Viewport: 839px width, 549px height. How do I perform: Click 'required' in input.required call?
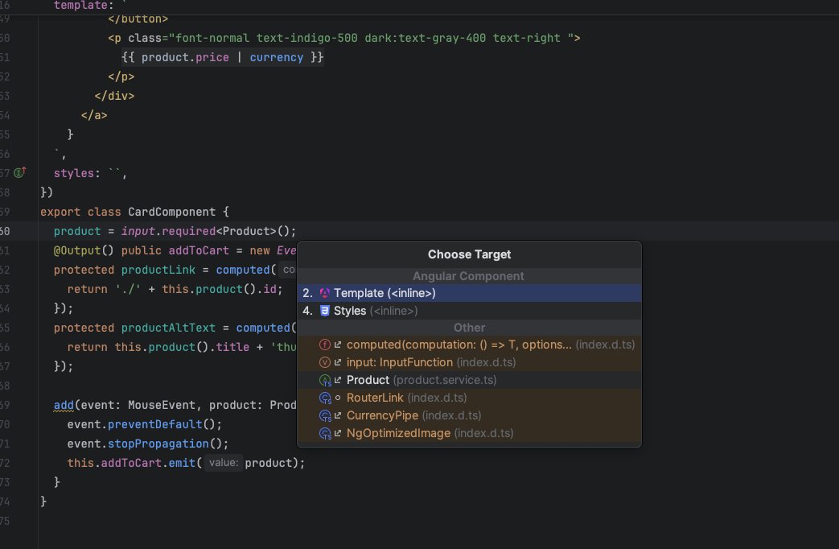tap(188, 231)
